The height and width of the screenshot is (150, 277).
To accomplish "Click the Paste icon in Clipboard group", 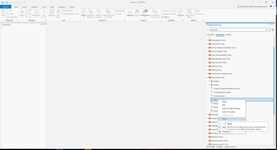I will pos(3,12).
